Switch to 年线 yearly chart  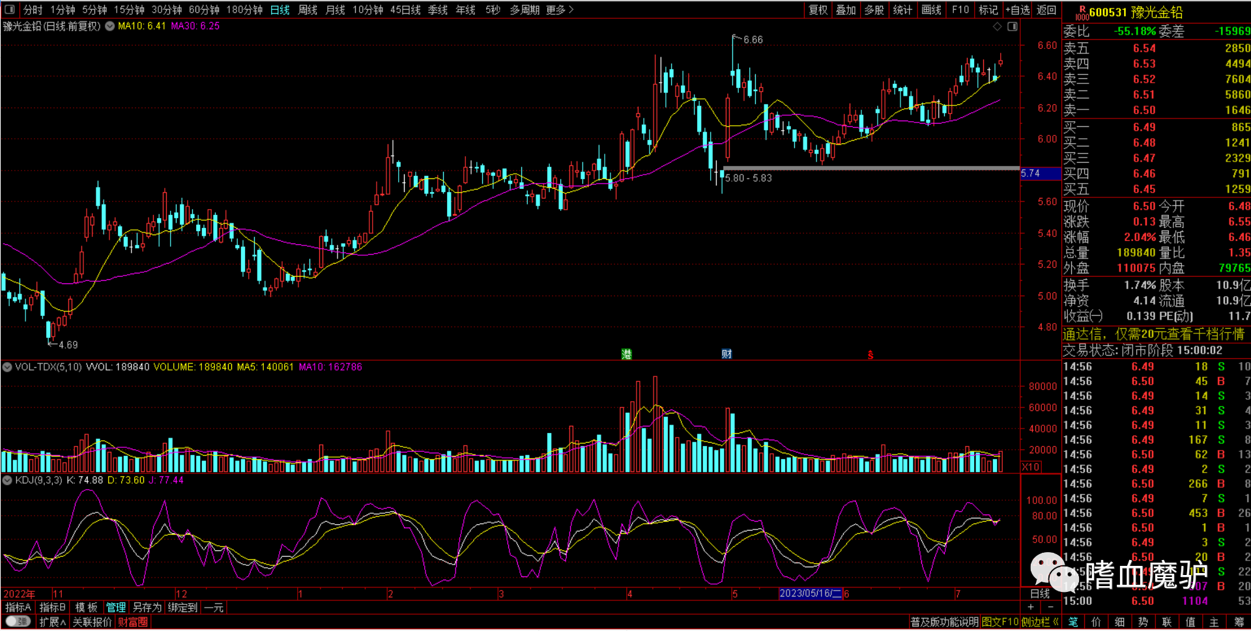coord(465,10)
